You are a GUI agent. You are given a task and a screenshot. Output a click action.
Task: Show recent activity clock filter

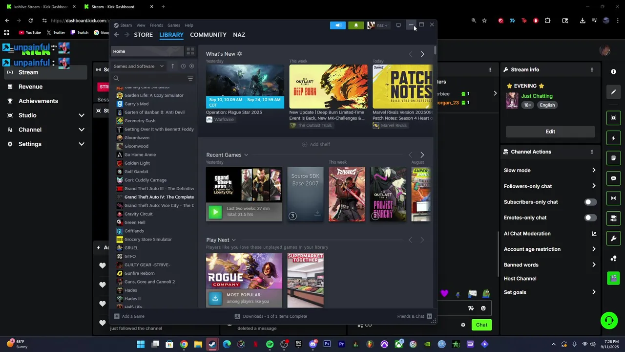point(183,66)
